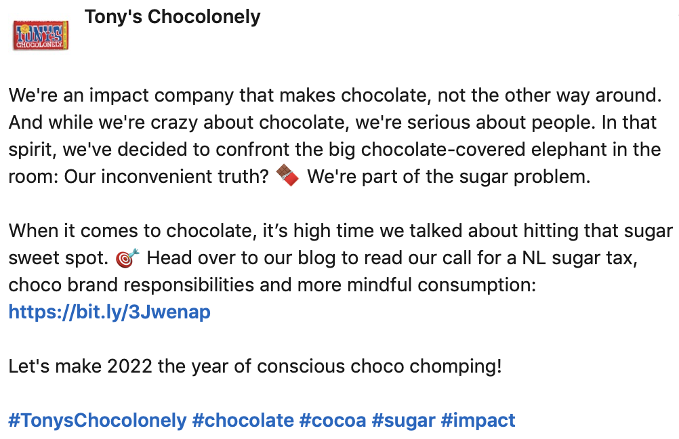Open the Tony's Chocolonely profile name
Image resolution: width=679 pixels, height=439 pixels.
tap(172, 17)
